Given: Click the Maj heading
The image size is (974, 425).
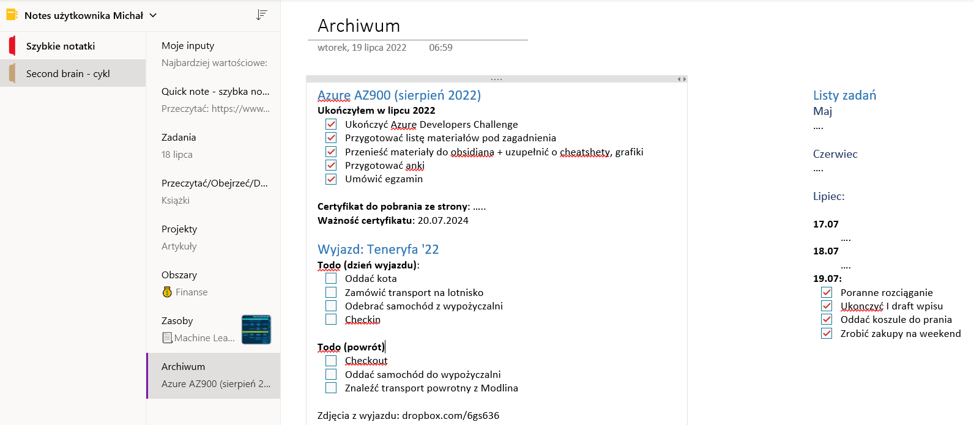Looking at the screenshot, I should [823, 111].
